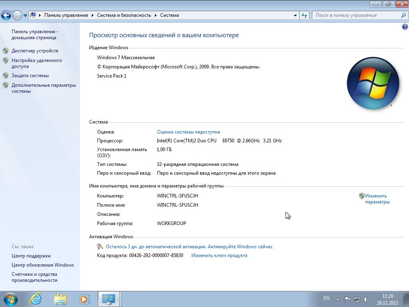Launch Internet Explorer from taskbar
Screen dimensions: 409x307
(35, 299)
